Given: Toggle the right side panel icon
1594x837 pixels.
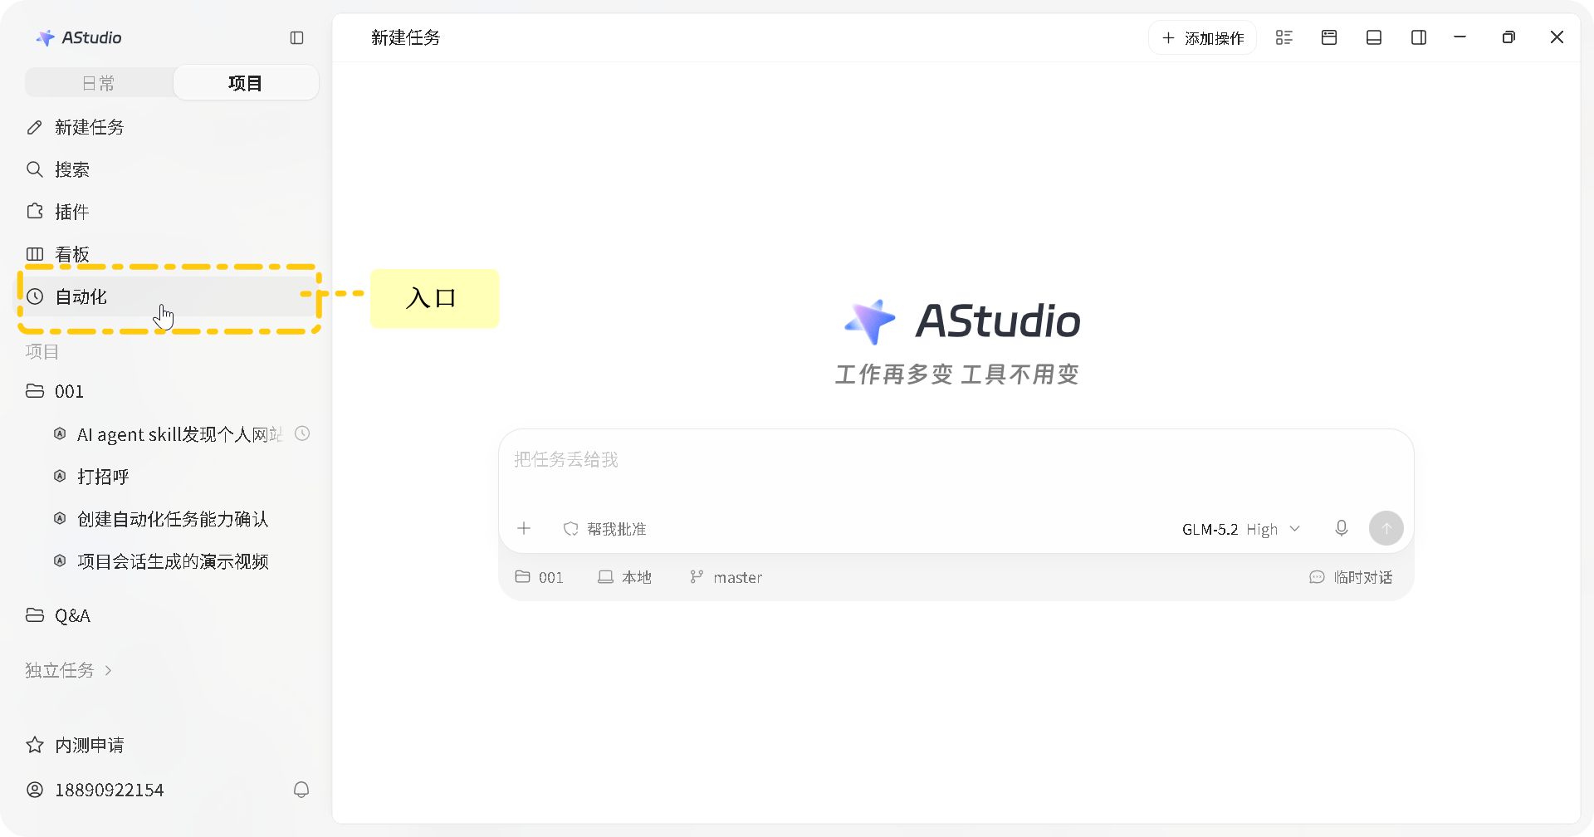Looking at the screenshot, I should pyautogui.click(x=1419, y=37).
